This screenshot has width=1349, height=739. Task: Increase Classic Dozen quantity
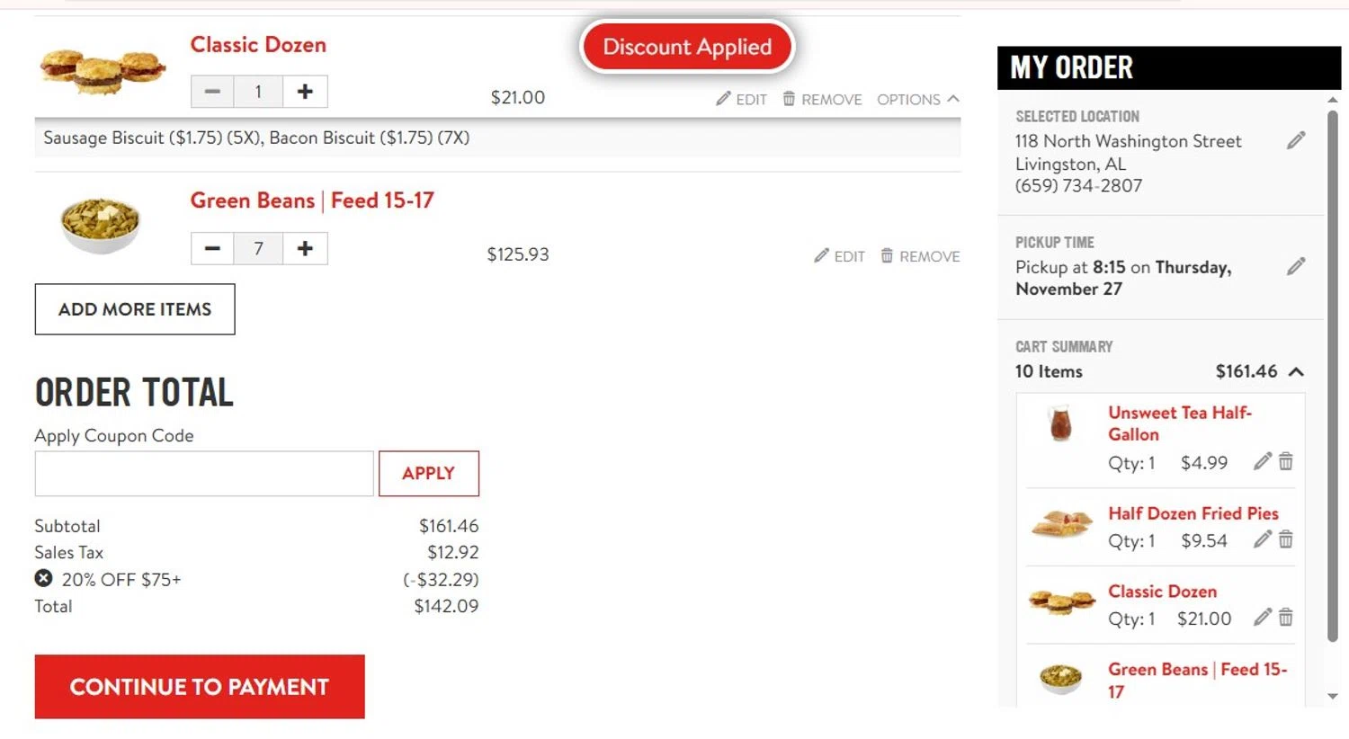305,92
